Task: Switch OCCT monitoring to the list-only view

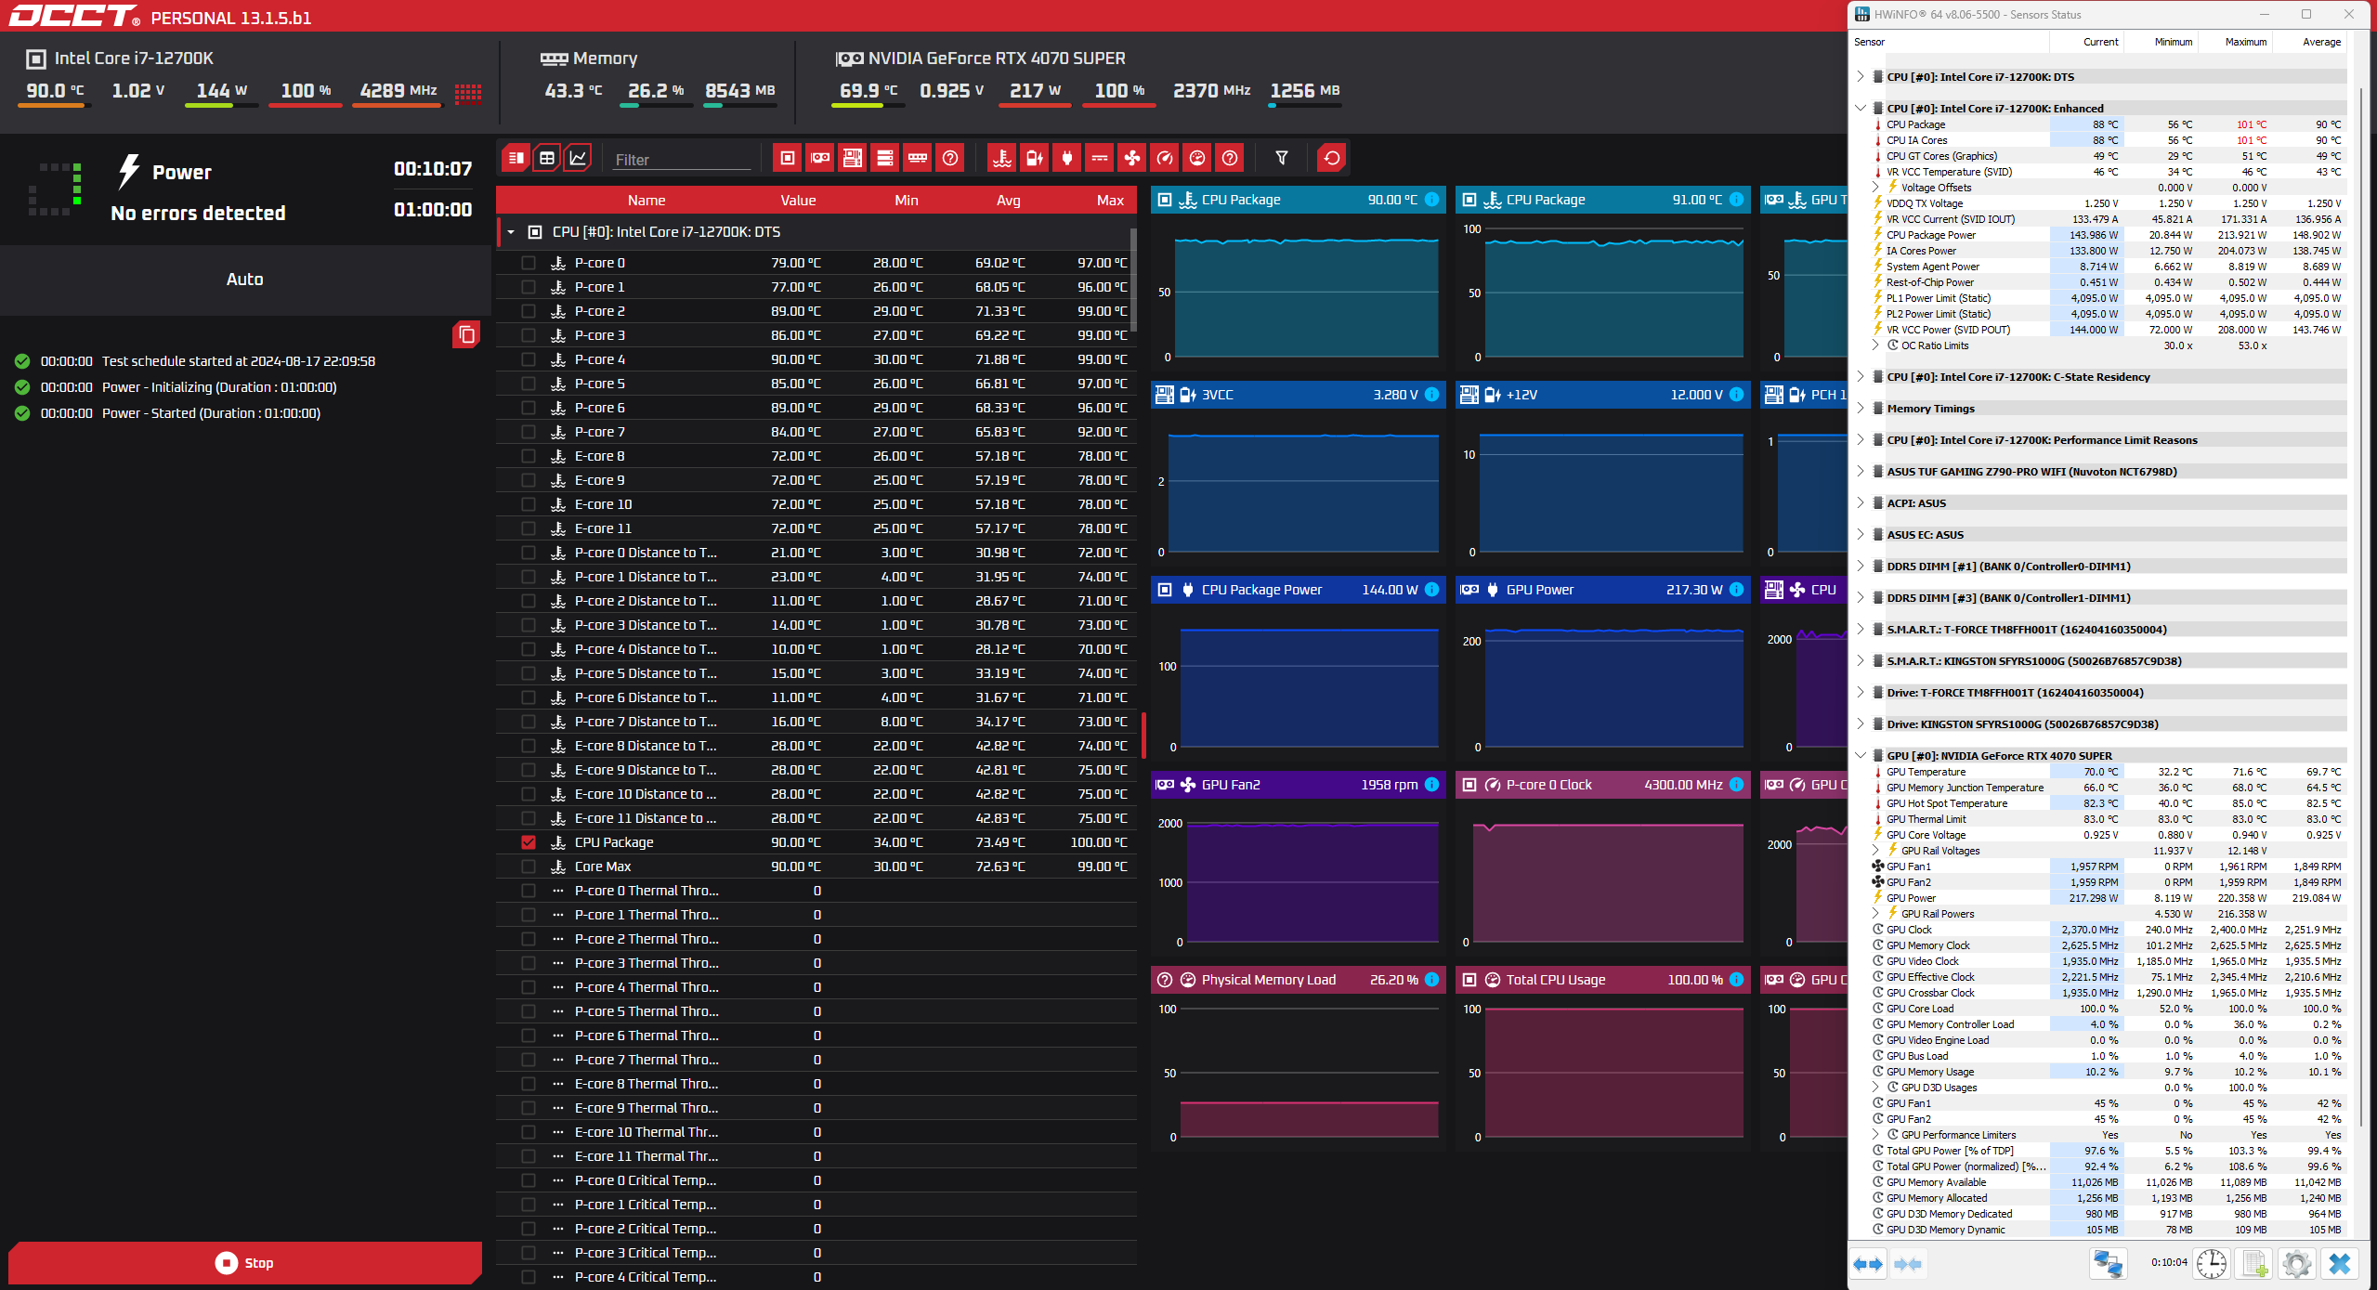Action: tap(516, 158)
